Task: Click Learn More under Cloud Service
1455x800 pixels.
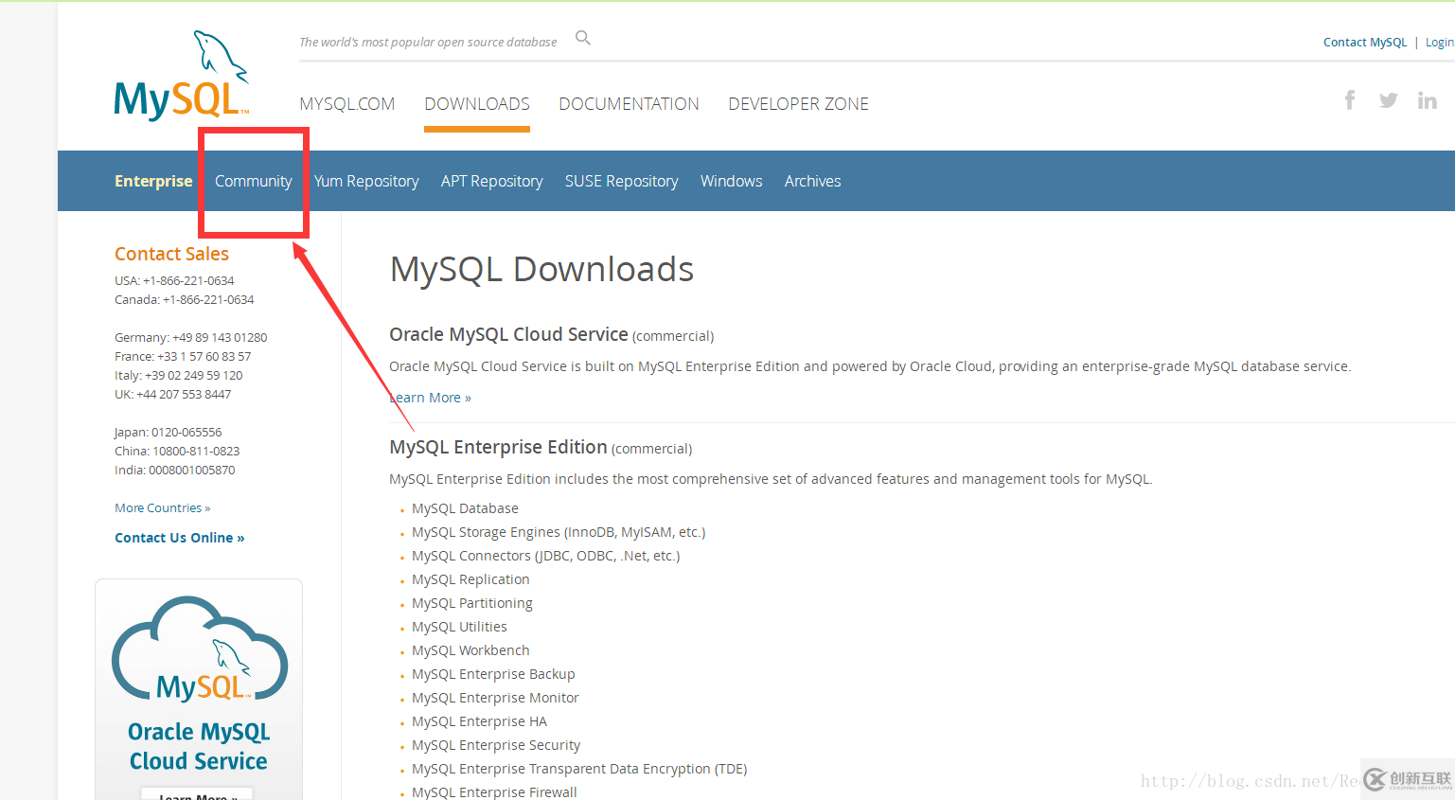Action: pos(431,398)
